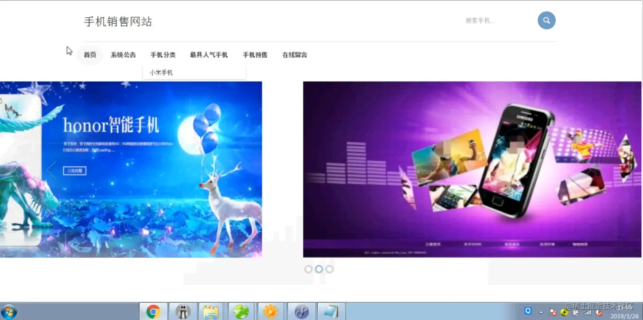This screenshot has height=320, width=643.
Task: Open the 在线留言 menu item
Action: (295, 55)
